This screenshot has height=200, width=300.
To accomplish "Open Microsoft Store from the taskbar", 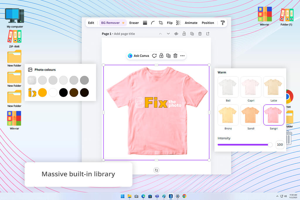I will tap(150, 196).
